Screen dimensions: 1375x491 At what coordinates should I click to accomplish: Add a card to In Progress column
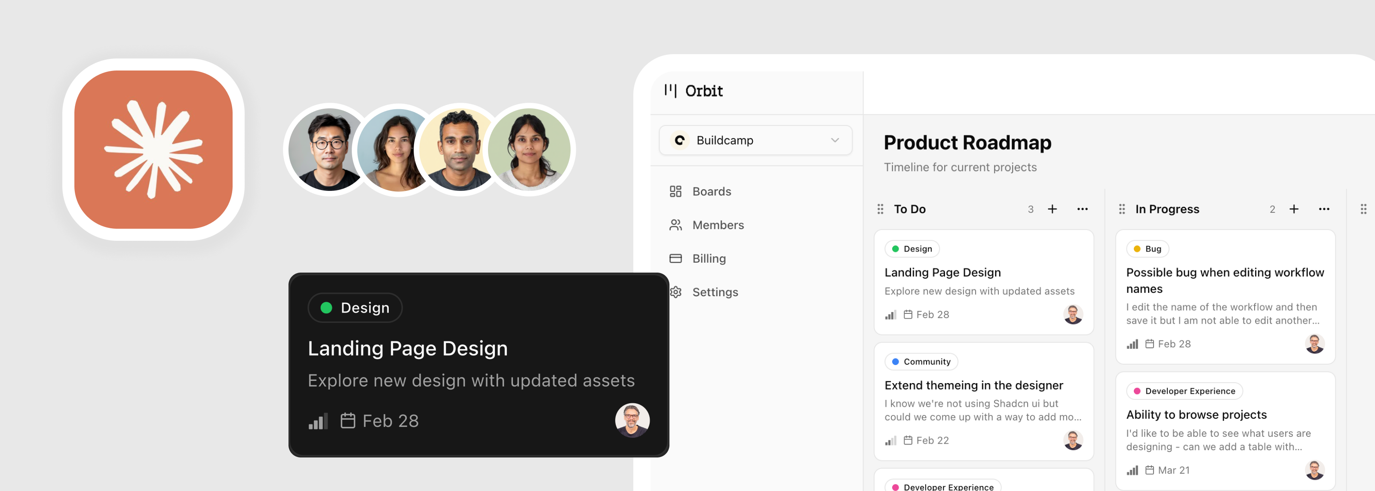coord(1294,209)
